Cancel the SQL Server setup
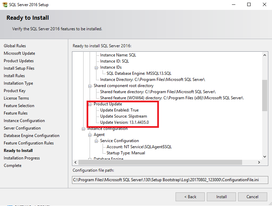The height and width of the screenshot is (206, 272). [252, 196]
